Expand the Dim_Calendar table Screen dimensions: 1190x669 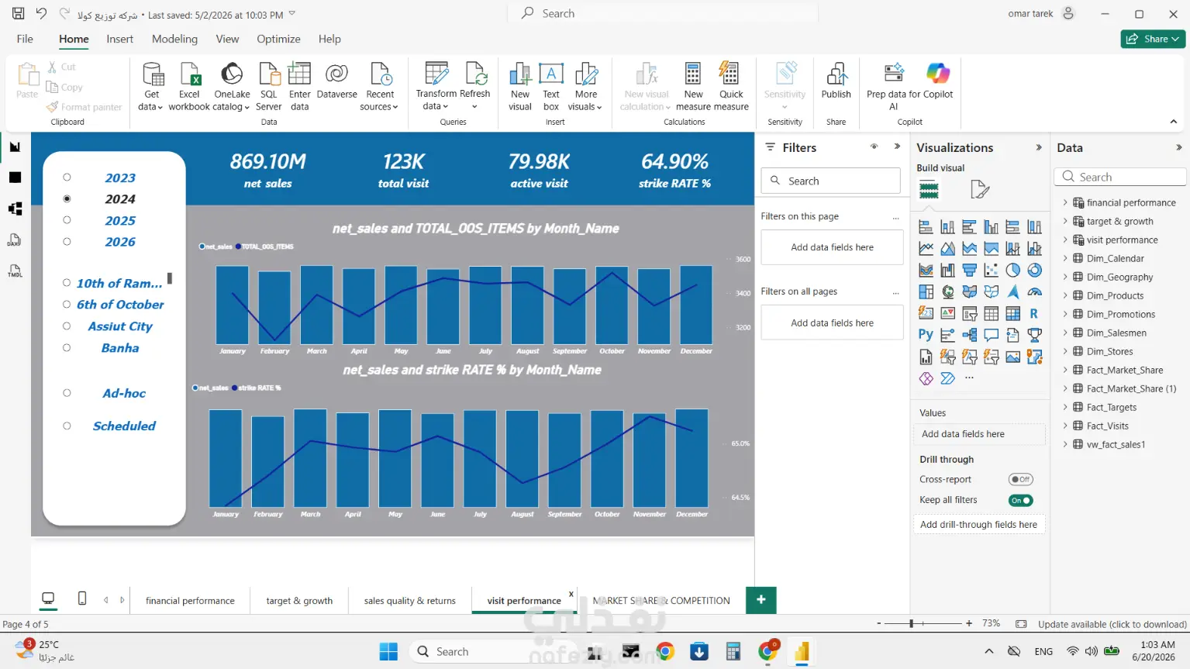coord(1065,258)
